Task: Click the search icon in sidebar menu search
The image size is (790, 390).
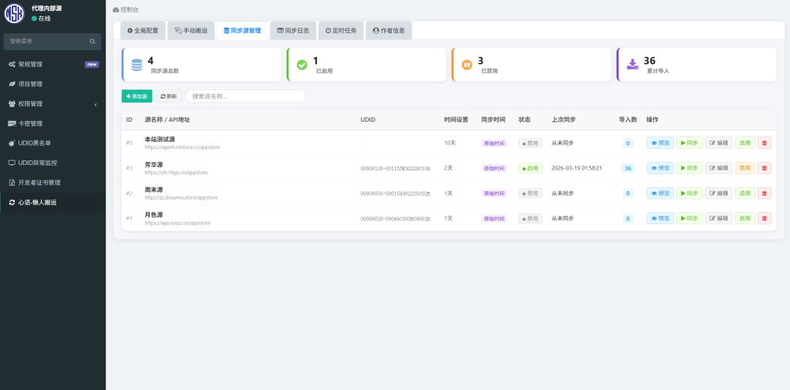Action: tap(93, 41)
